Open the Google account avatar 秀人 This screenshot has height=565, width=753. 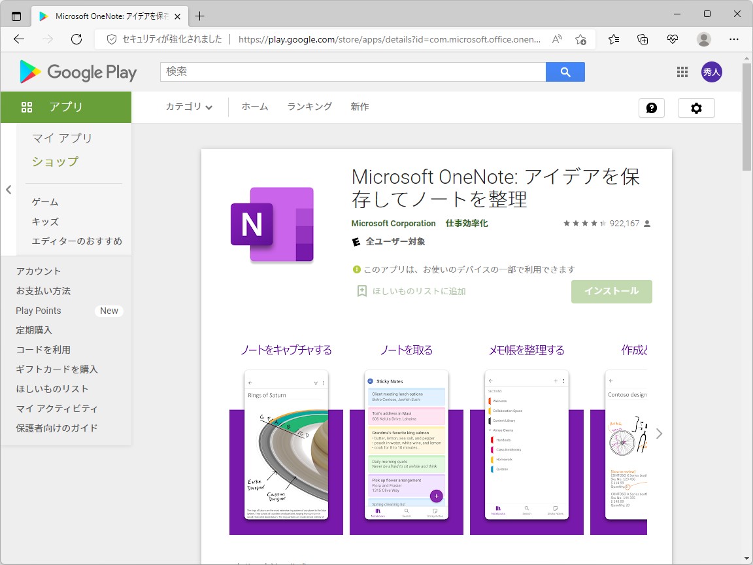pyautogui.click(x=712, y=72)
